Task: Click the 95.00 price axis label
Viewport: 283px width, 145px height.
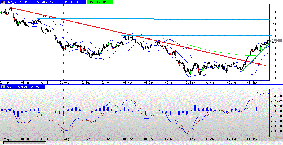Action: (x=274, y=36)
